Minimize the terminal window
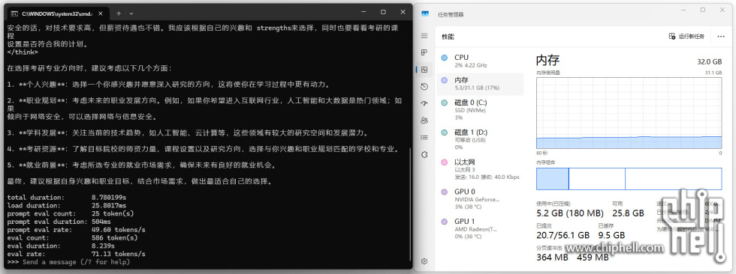This screenshot has height=274, width=736. [x=363, y=12]
